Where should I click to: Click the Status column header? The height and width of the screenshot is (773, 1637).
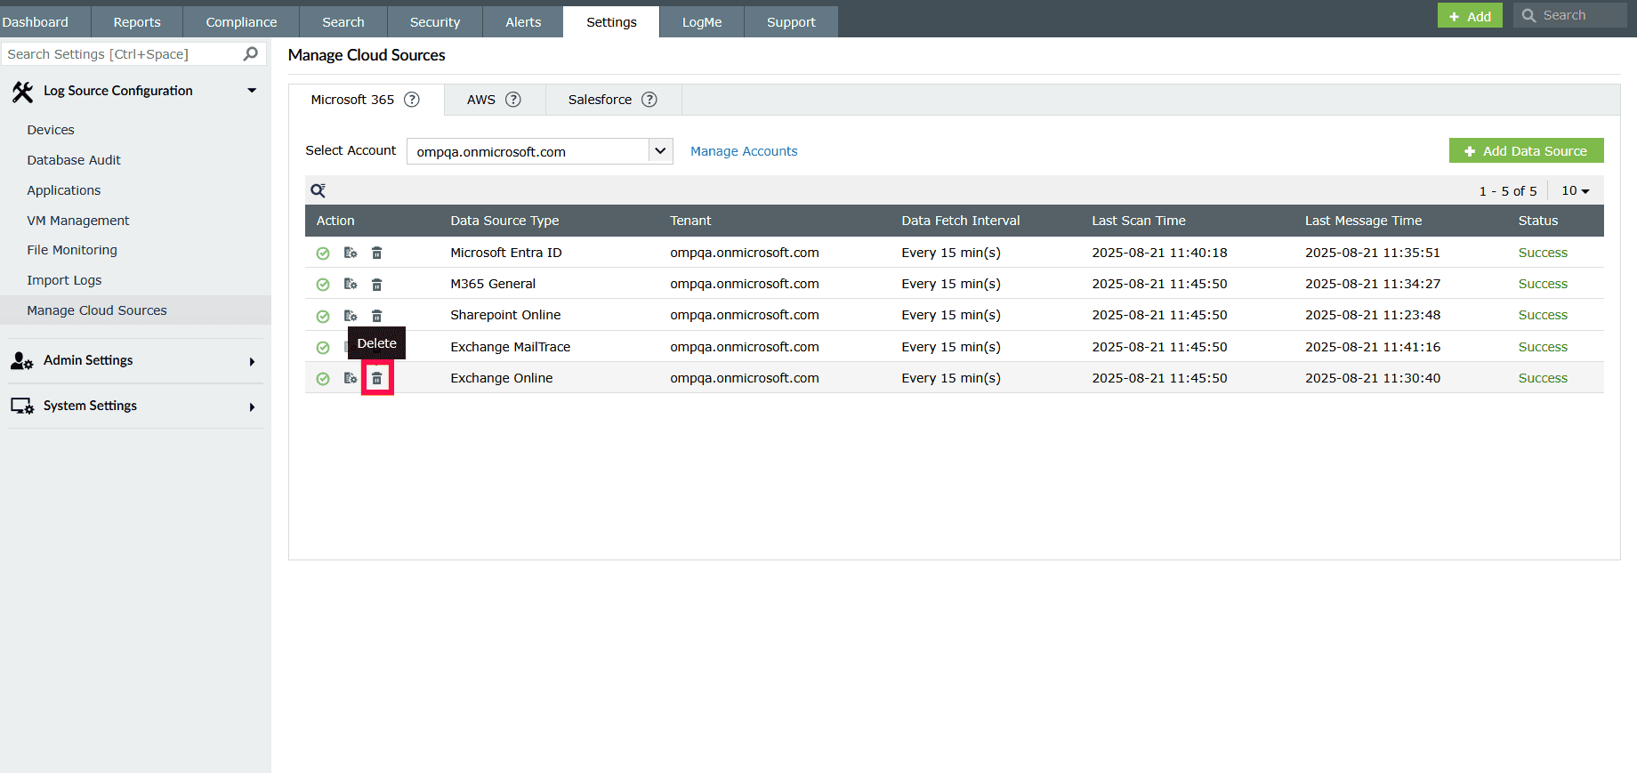(x=1538, y=221)
